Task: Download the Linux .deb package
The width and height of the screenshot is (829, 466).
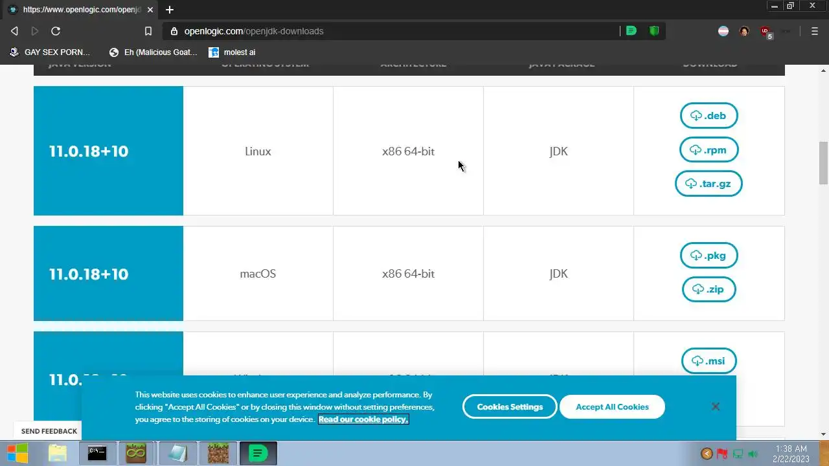Action: tap(709, 116)
